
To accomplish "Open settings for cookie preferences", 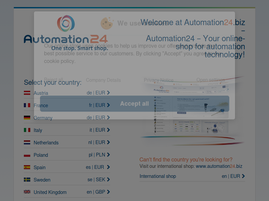I will pyautogui.click(x=210, y=80).
